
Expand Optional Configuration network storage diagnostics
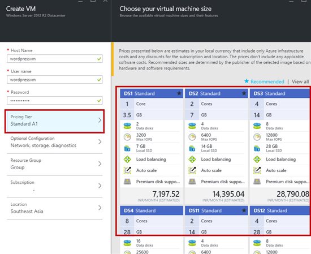coord(54,142)
